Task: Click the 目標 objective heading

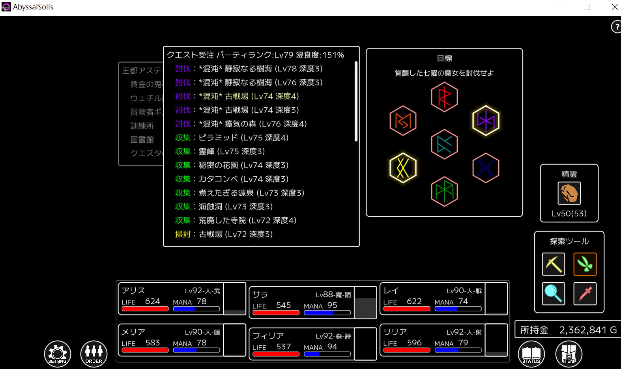Action: click(445, 58)
